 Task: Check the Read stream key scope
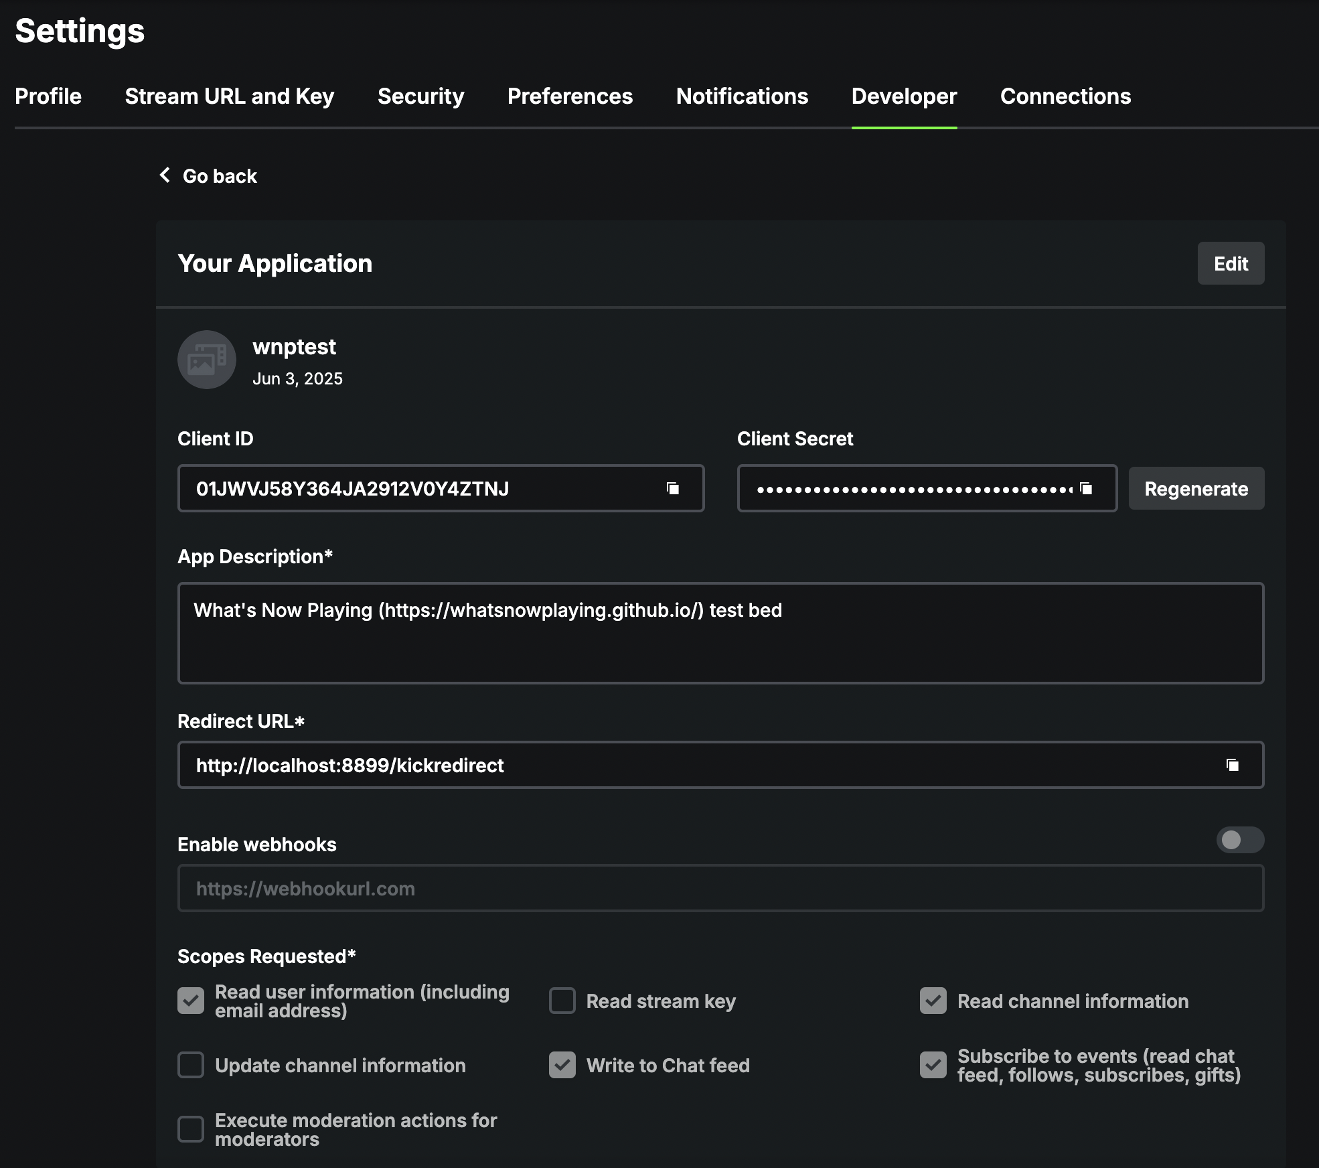562,1001
